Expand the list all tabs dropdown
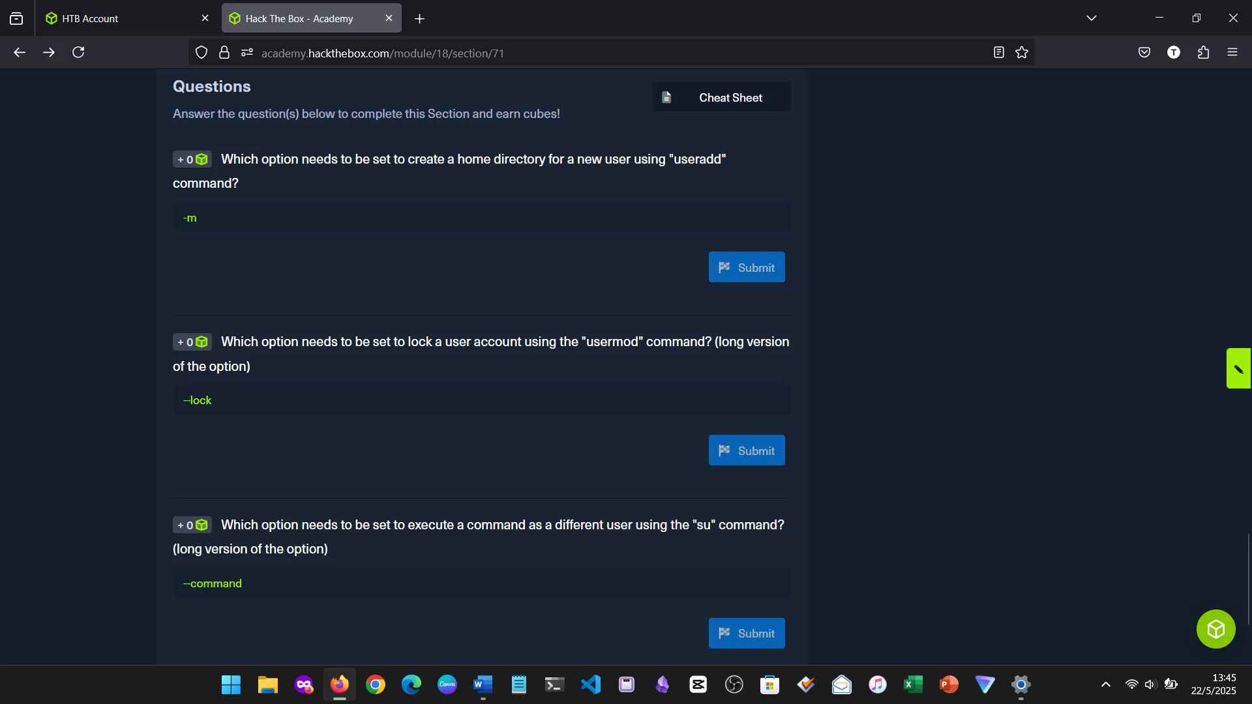This screenshot has width=1252, height=704. (1092, 18)
